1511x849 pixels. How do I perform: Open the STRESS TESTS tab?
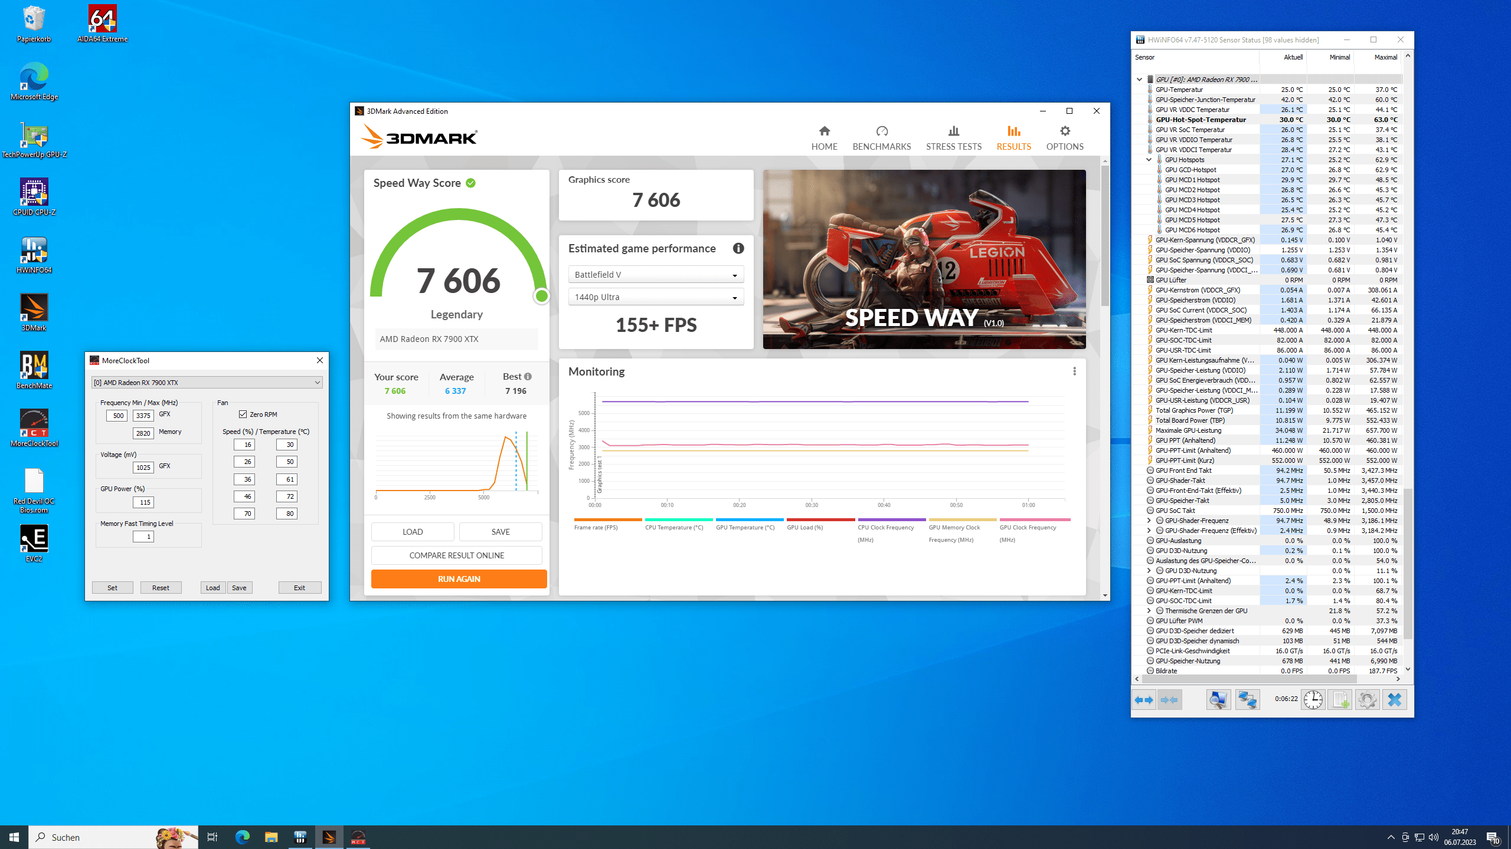point(953,138)
